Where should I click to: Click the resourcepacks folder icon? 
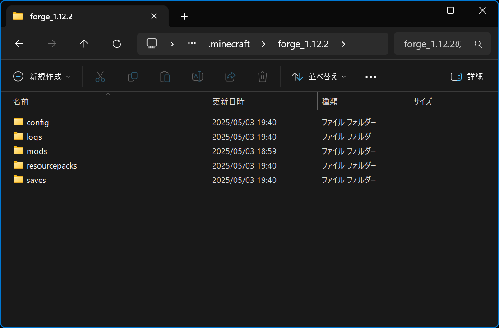[x=18, y=165]
